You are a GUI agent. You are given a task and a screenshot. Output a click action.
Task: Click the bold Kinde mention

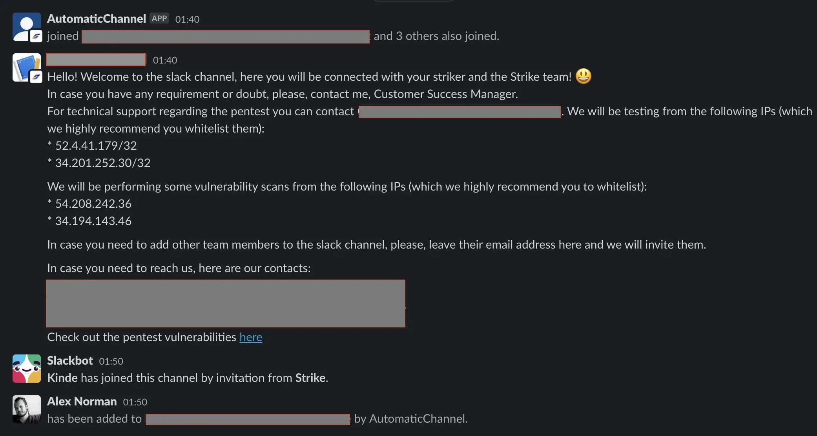(62, 378)
